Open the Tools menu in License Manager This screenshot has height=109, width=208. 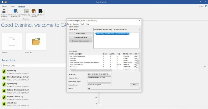click(x=82, y=24)
